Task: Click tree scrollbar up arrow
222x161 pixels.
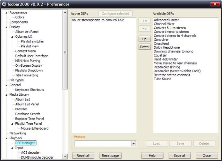Action: click(65, 13)
